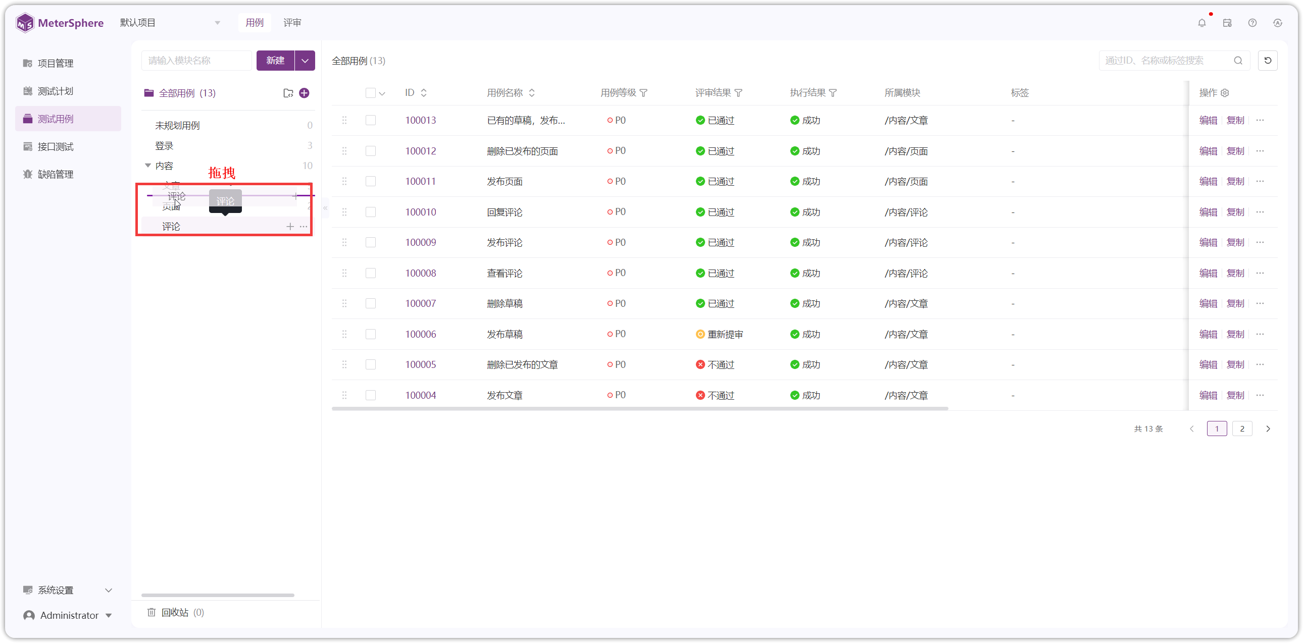Image resolution: width=1303 pixels, height=643 pixels.
Task: Tick the select-all checkbox in header
Action: 371,93
